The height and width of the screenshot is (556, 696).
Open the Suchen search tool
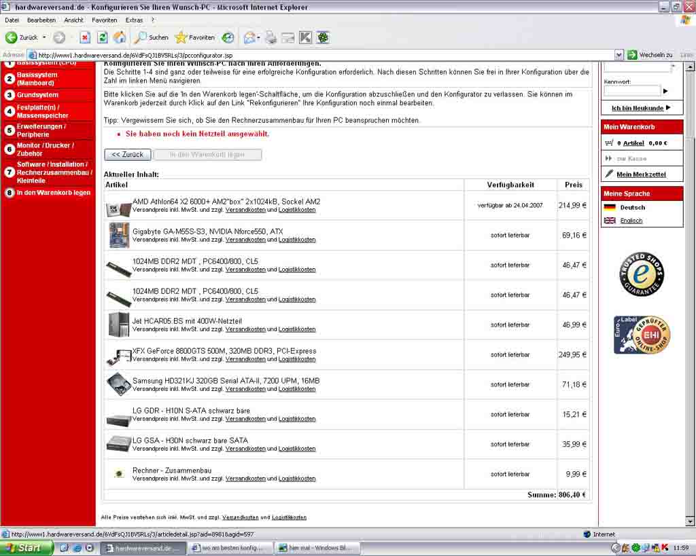coord(152,38)
